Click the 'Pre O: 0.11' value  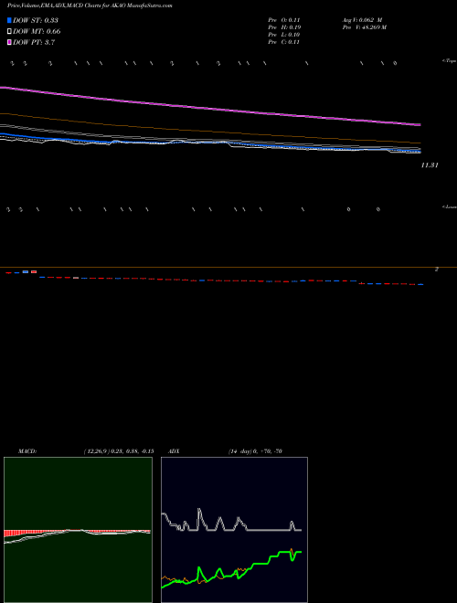point(284,20)
